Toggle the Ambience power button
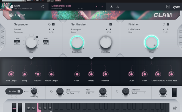Screen dimensions: 182x112 click(x=117, y=91)
